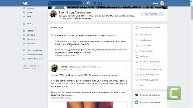Click the gear icon beside Управление
The image size is (193, 108).
click(137, 35)
